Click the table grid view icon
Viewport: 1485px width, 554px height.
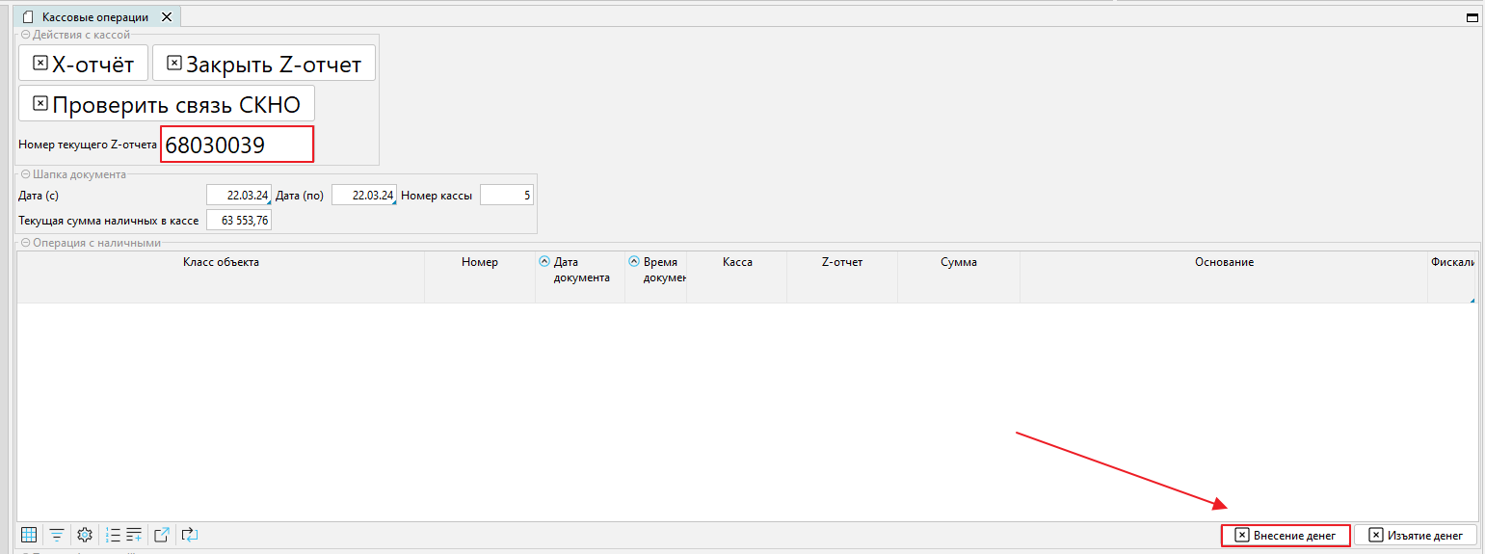pos(29,535)
